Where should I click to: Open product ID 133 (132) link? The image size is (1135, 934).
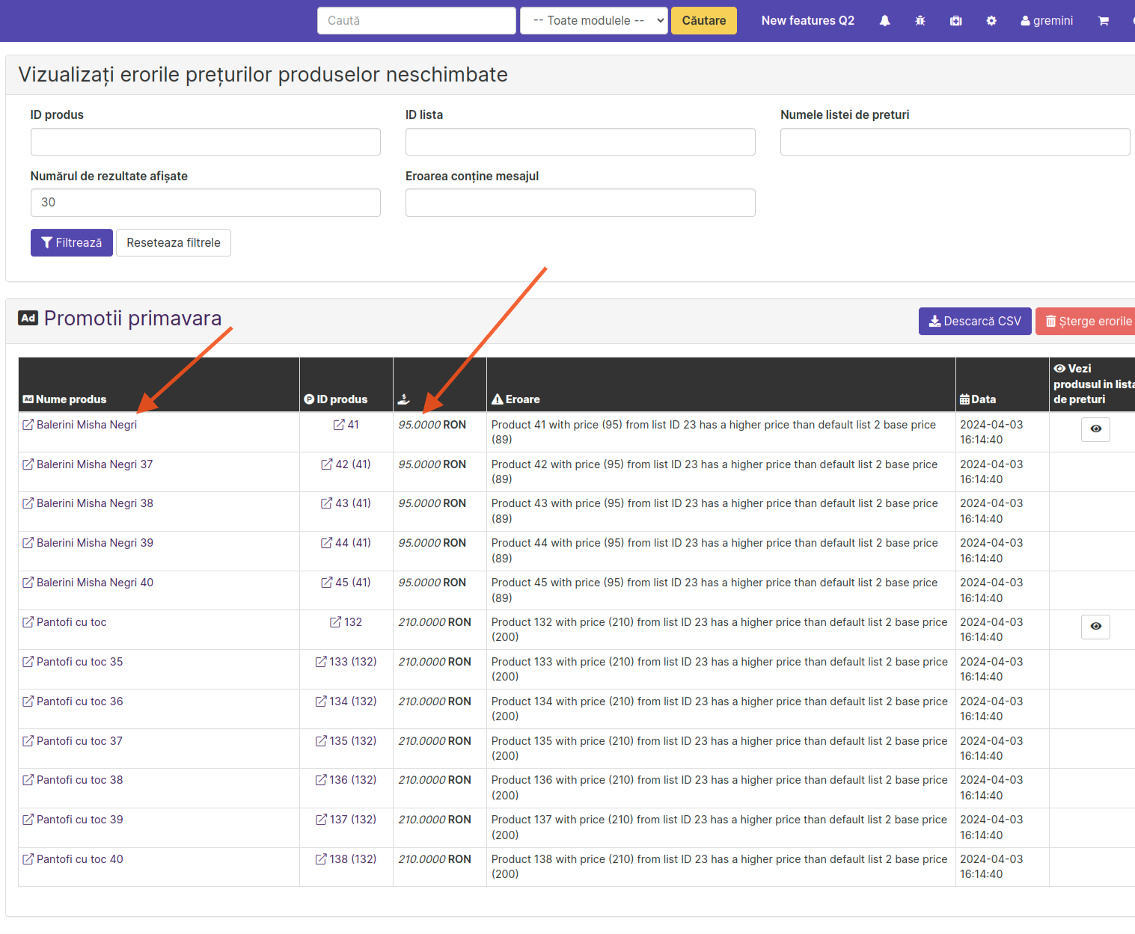pos(346,662)
